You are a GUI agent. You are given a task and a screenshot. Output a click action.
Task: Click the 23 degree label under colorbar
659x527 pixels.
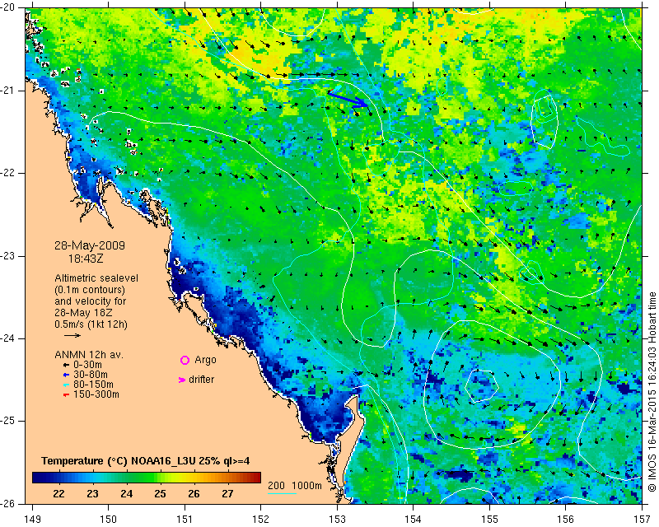click(x=93, y=493)
